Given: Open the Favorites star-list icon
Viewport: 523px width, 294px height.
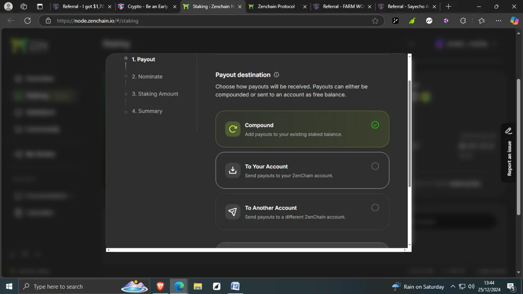Looking at the screenshot, I should pos(481,21).
